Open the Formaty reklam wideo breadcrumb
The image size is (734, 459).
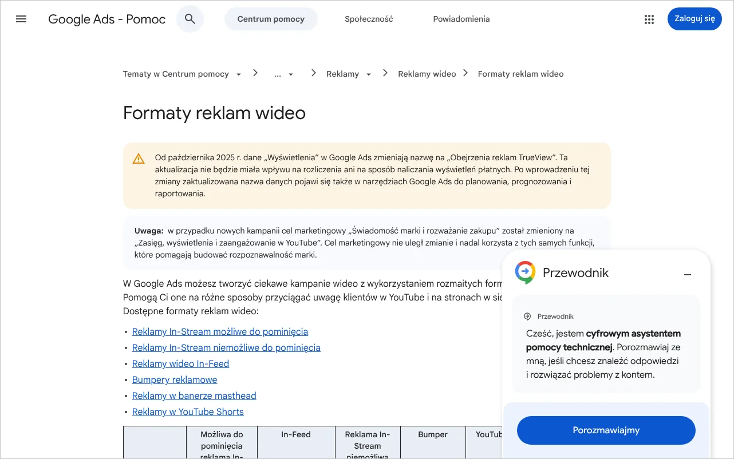[x=521, y=74]
